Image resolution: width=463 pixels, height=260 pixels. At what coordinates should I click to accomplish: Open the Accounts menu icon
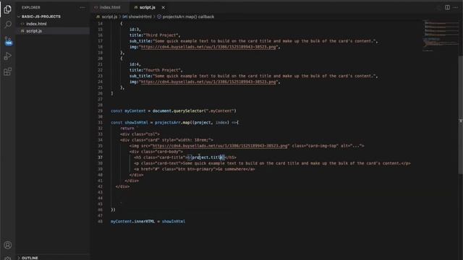point(8,245)
